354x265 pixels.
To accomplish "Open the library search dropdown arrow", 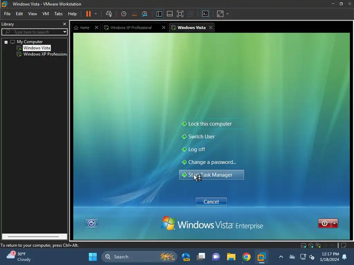I will point(65,32).
